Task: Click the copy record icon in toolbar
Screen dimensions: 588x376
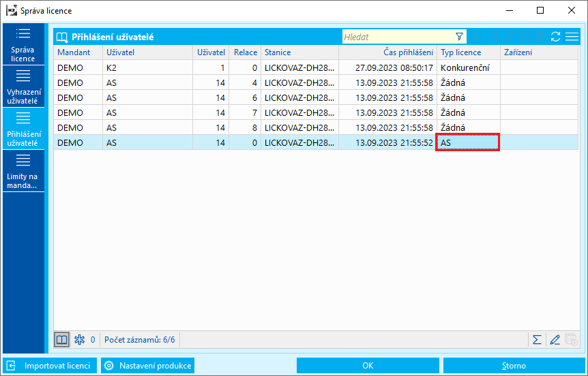Action: (x=524, y=37)
